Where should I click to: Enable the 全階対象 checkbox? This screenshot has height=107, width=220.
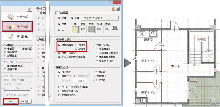[20, 49]
